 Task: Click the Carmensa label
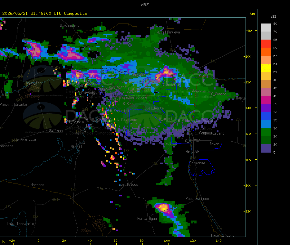point(197,163)
